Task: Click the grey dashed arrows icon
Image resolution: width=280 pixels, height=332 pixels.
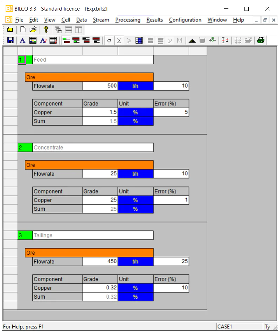Action: (238, 40)
